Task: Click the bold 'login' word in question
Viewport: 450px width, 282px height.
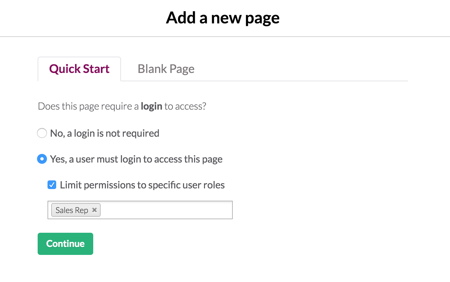Action: pos(152,106)
